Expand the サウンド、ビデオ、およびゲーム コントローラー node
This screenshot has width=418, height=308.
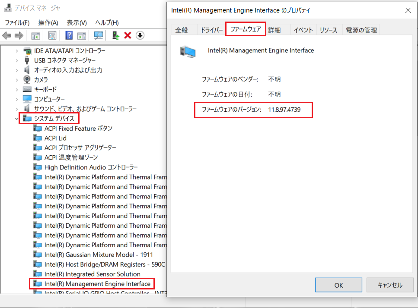pos(17,109)
